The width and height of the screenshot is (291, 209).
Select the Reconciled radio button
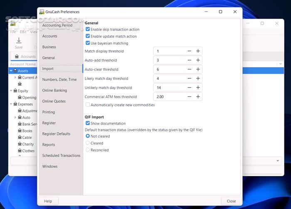coord(88,150)
